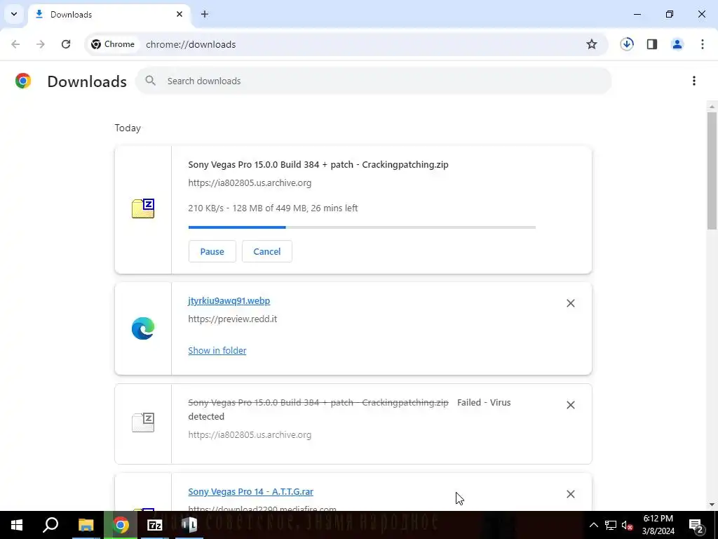The height and width of the screenshot is (539, 718).
Task: Click the 'Today' date heading
Action: (128, 128)
